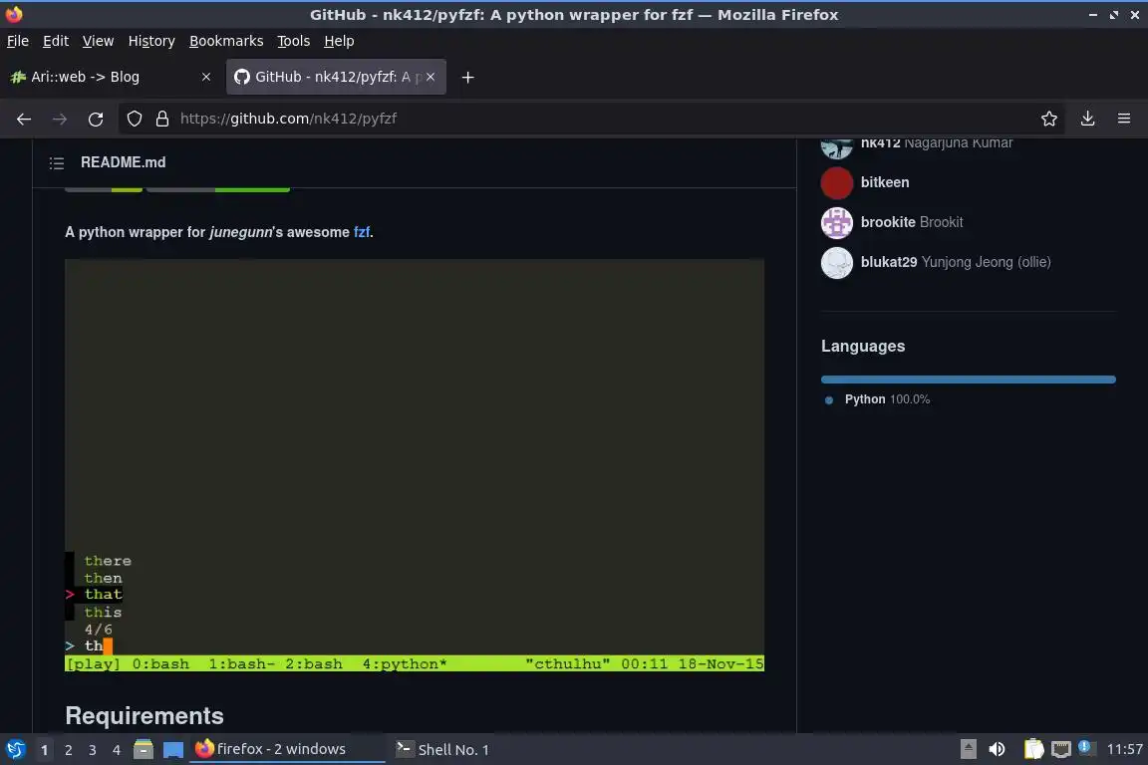This screenshot has height=765, width=1148.
Task: Click nk412's contributor avatar
Action: click(x=837, y=148)
